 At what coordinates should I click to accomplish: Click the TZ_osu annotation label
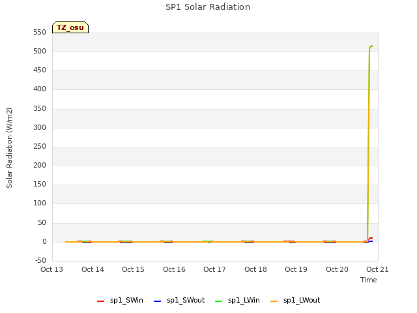point(70,27)
